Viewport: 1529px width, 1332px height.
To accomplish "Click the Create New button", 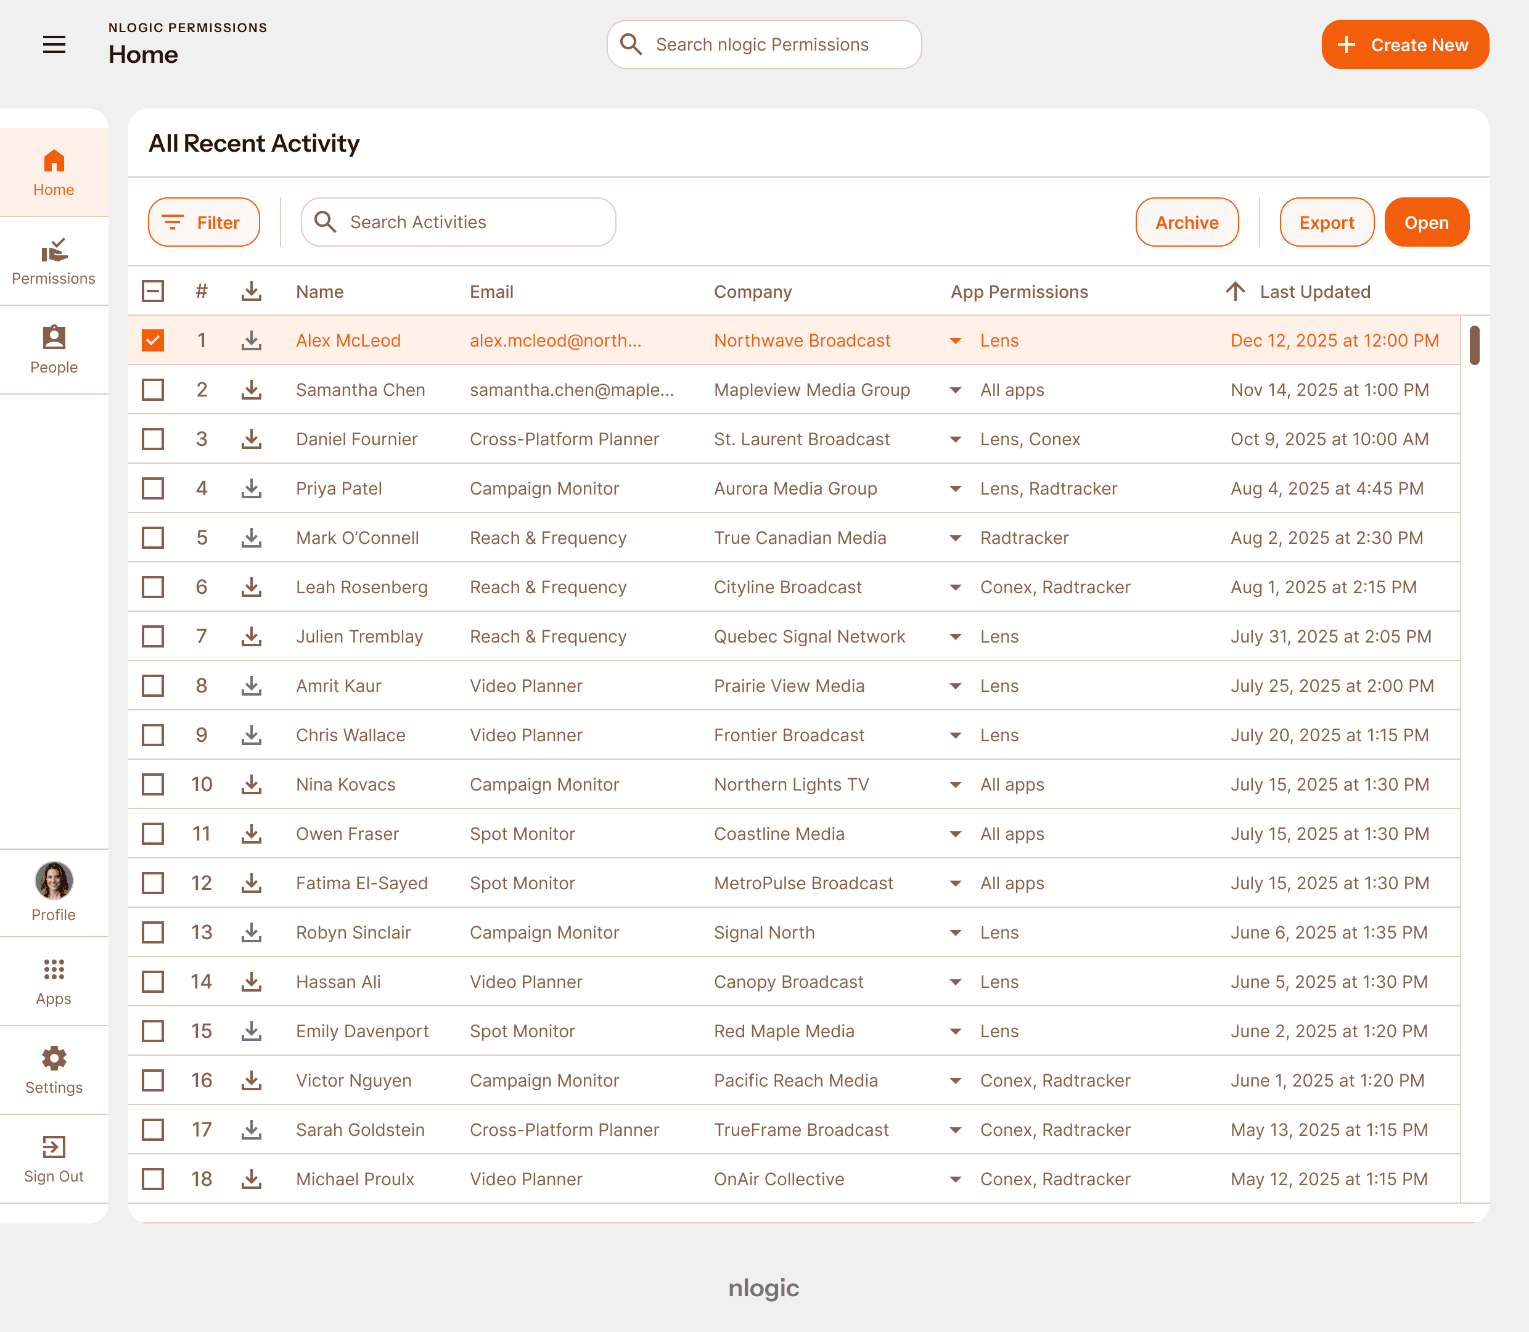I will click(1404, 44).
